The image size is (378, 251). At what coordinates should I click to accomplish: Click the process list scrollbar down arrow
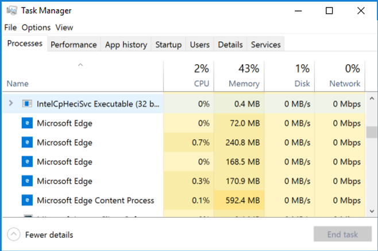[x=372, y=211]
